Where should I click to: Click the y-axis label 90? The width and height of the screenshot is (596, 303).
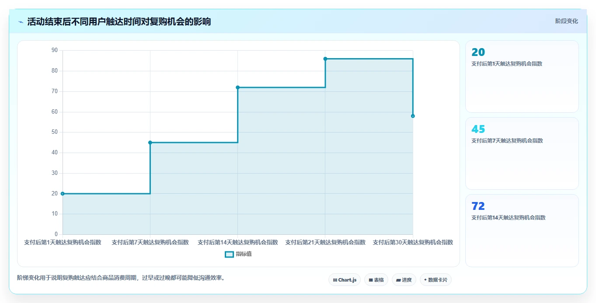pos(55,50)
